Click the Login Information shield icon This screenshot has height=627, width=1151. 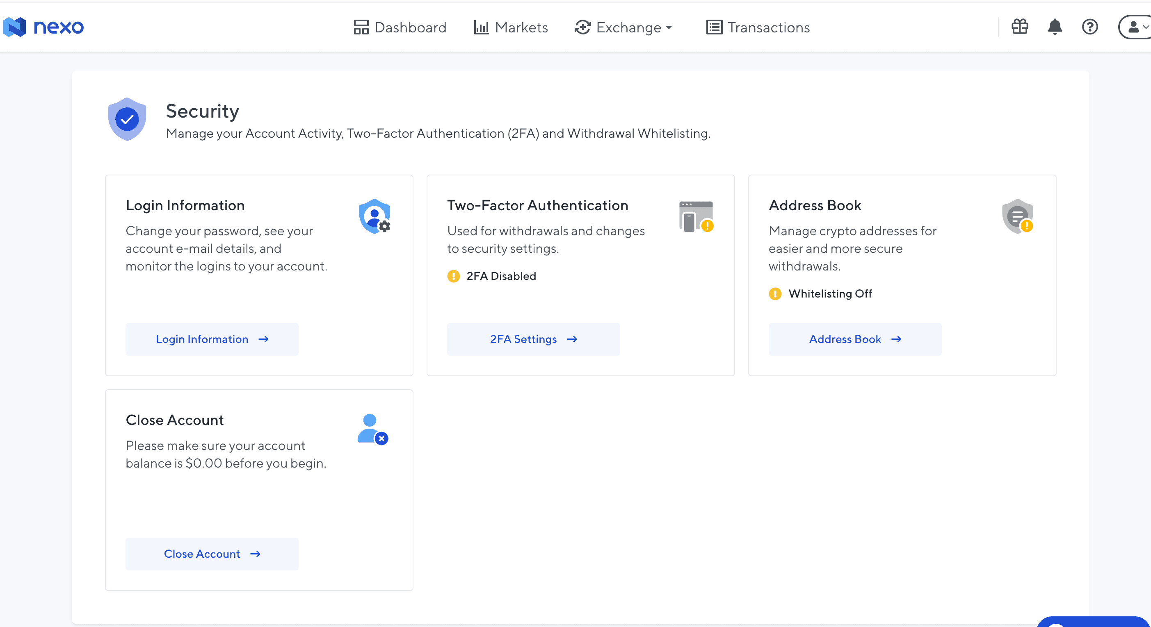[375, 216]
